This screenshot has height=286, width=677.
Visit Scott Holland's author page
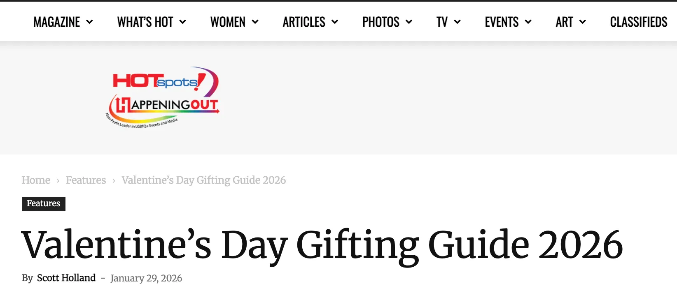[66, 278]
